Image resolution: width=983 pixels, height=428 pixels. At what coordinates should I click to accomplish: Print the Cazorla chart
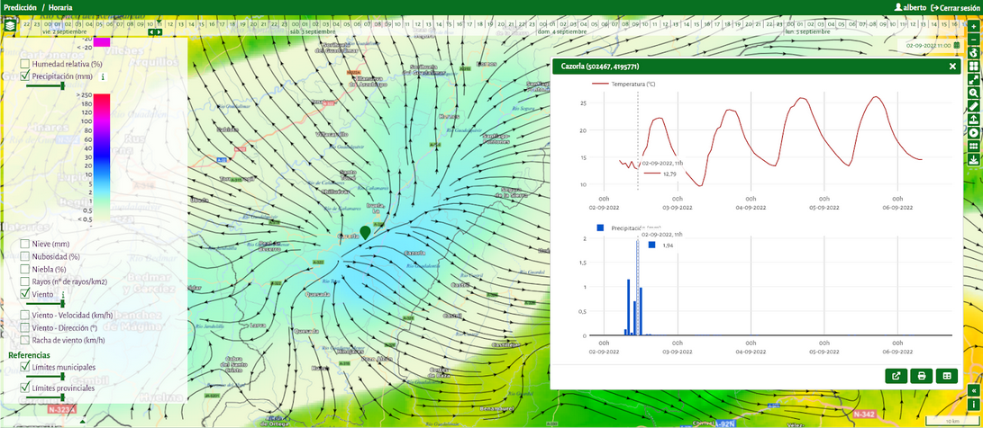(922, 376)
